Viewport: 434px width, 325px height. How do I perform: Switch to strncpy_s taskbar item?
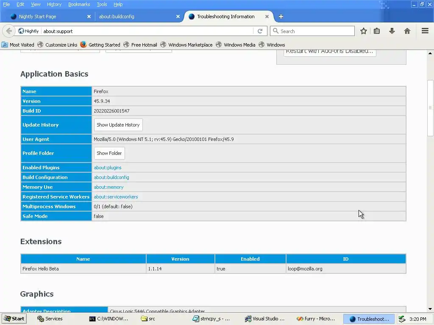pyautogui.click(x=211, y=319)
